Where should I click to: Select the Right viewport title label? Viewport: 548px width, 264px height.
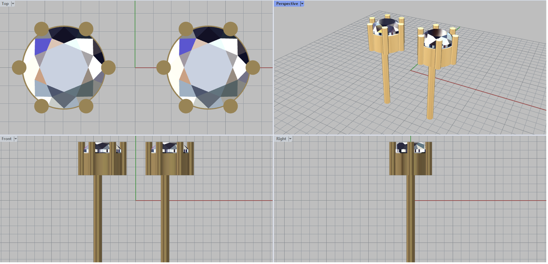pos(281,139)
